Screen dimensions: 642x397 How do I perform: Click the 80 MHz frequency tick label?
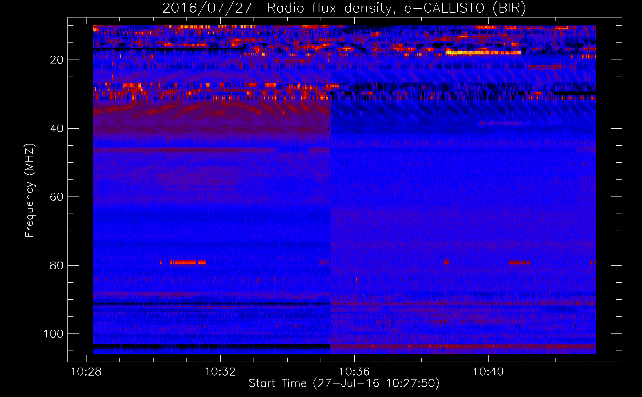(57, 265)
